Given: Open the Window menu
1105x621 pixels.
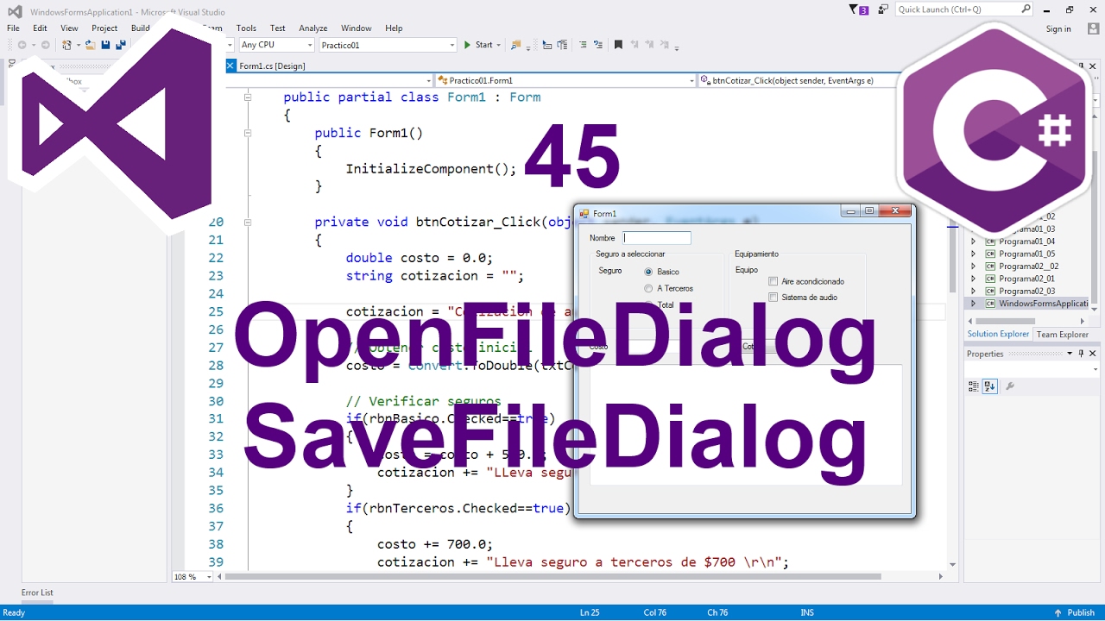Looking at the screenshot, I should pyautogui.click(x=357, y=28).
